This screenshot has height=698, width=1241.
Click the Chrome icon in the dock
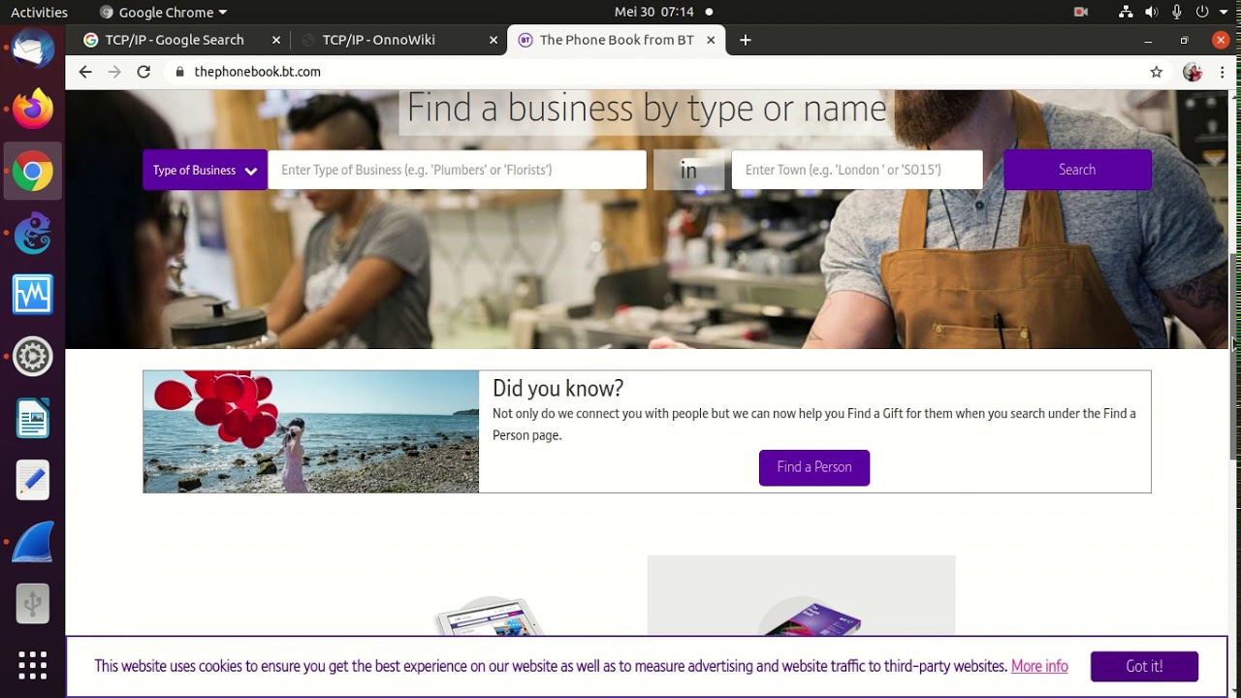32,172
